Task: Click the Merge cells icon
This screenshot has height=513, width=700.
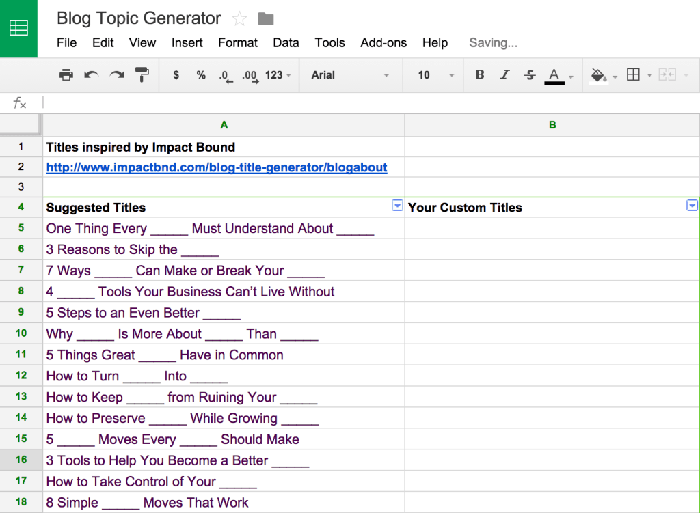Action: click(x=667, y=74)
